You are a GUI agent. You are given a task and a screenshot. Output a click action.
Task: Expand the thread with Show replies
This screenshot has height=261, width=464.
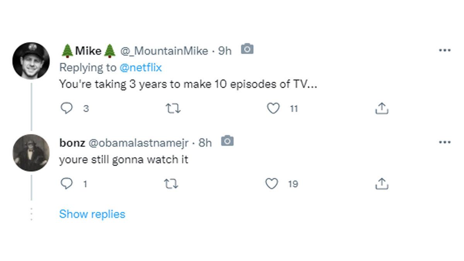pyautogui.click(x=92, y=214)
